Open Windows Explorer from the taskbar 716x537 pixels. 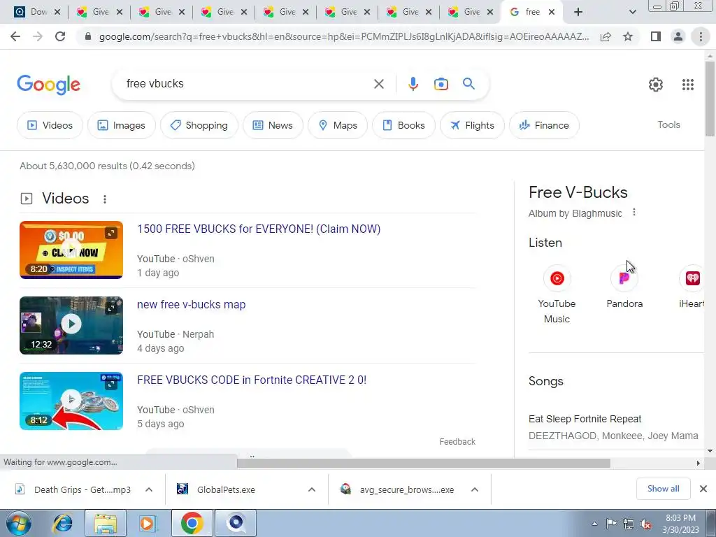(106, 523)
